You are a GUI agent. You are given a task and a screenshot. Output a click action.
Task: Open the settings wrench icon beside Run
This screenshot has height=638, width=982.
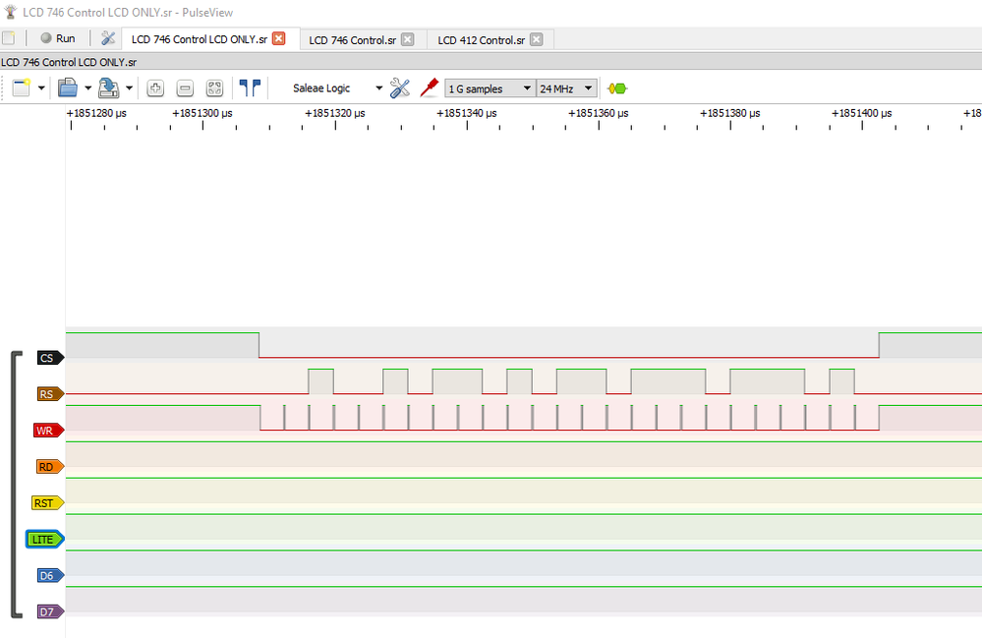108,38
